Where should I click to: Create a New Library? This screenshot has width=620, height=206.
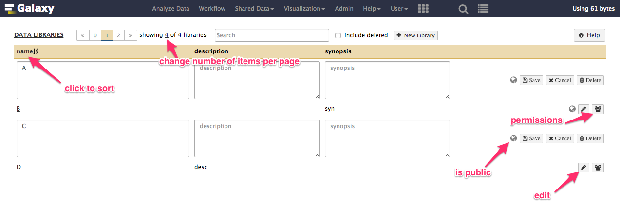coord(415,35)
